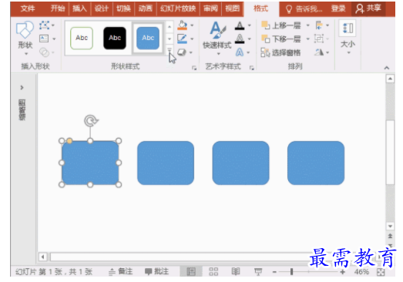Select the shape outline pen icon
Viewport: 403px width, 282px height.
(x=182, y=39)
